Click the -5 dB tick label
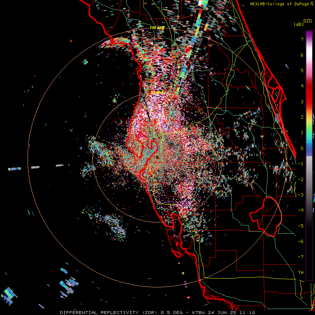Screen dimensions: 315x315 [x=301, y=226]
